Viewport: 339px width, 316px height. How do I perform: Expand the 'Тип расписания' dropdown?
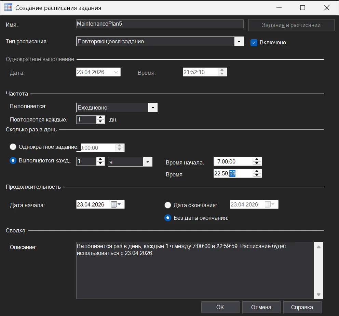tap(239, 42)
